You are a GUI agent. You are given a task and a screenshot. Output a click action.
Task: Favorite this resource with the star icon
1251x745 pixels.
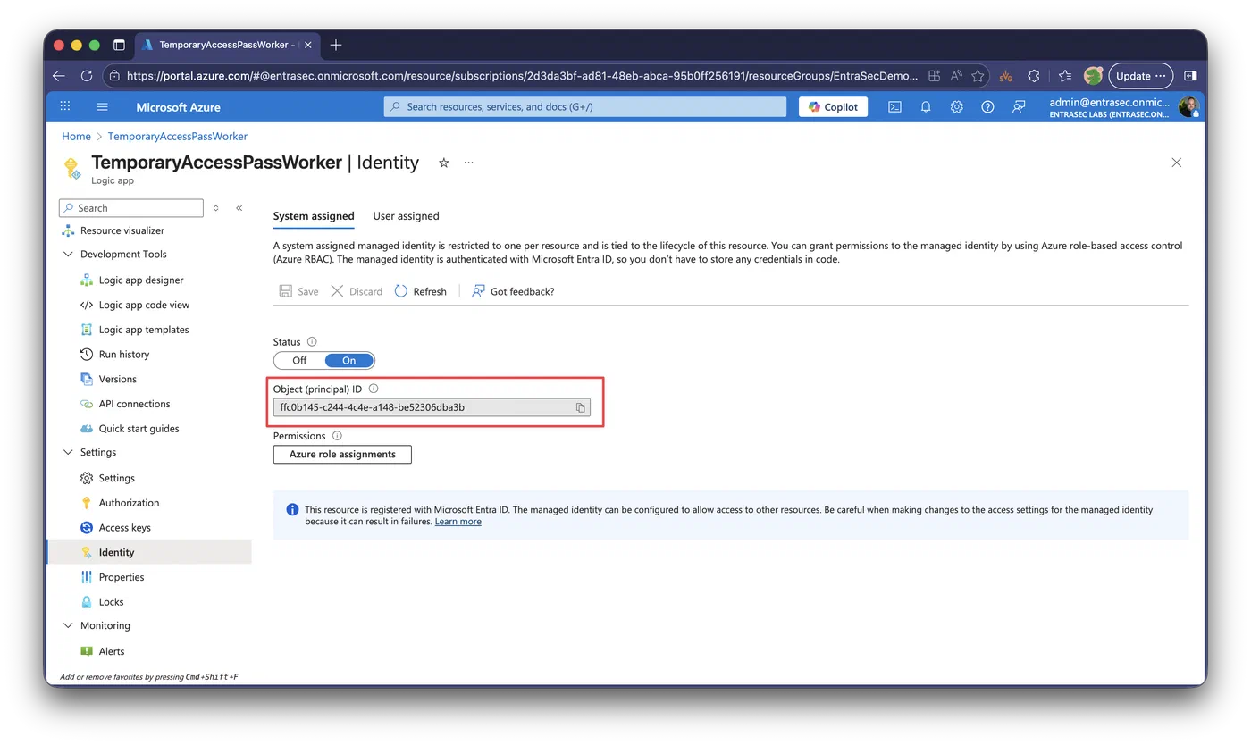[x=443, y=163]
